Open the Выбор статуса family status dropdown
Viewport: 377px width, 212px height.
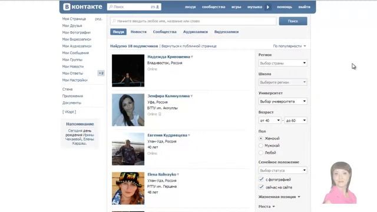pos(283,170)
